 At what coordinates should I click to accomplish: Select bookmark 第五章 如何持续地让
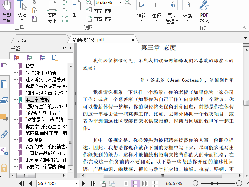click(46, 160)
